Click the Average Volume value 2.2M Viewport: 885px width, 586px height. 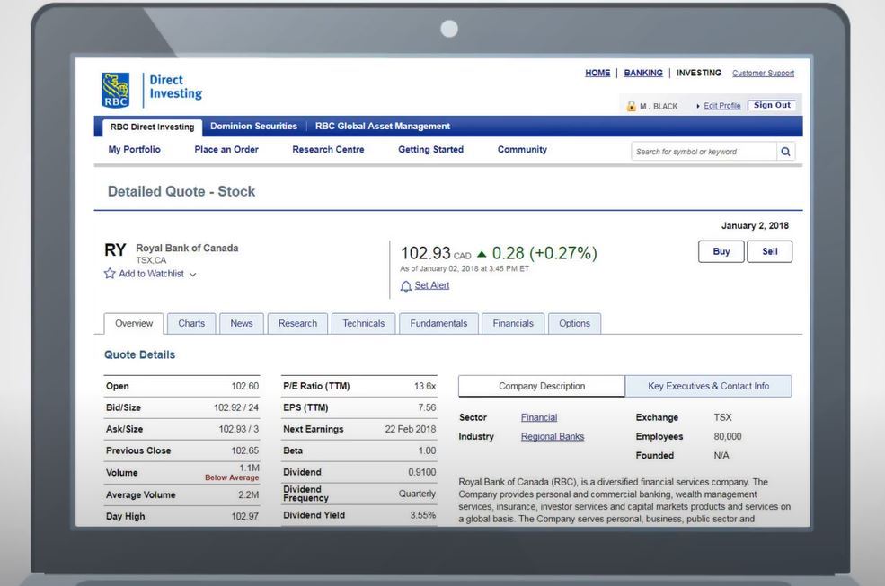[x=248, y=495]
